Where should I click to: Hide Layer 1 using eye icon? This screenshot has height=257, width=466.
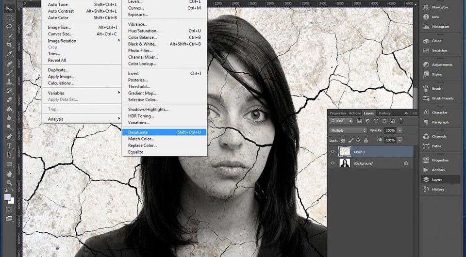click(x=333, y=152)
